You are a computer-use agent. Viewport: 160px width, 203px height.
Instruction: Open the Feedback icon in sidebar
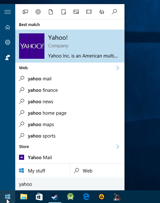(8, 58)
